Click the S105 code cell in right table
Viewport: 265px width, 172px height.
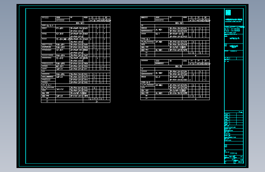(186, 45)
